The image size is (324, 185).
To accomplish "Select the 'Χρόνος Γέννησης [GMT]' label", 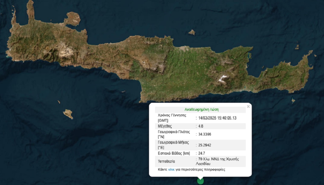I will pos(172,118).
